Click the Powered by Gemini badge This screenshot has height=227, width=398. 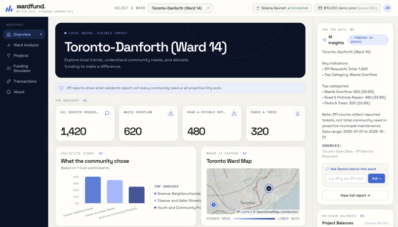point(368,40)
